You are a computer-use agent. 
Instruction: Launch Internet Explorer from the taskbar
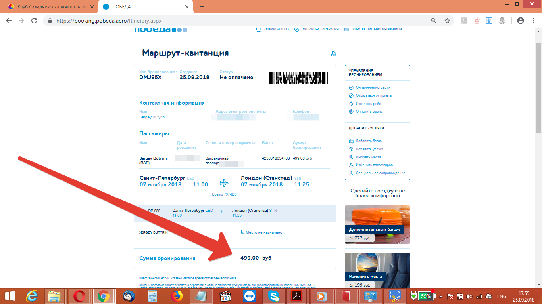[x=32, y=296]
